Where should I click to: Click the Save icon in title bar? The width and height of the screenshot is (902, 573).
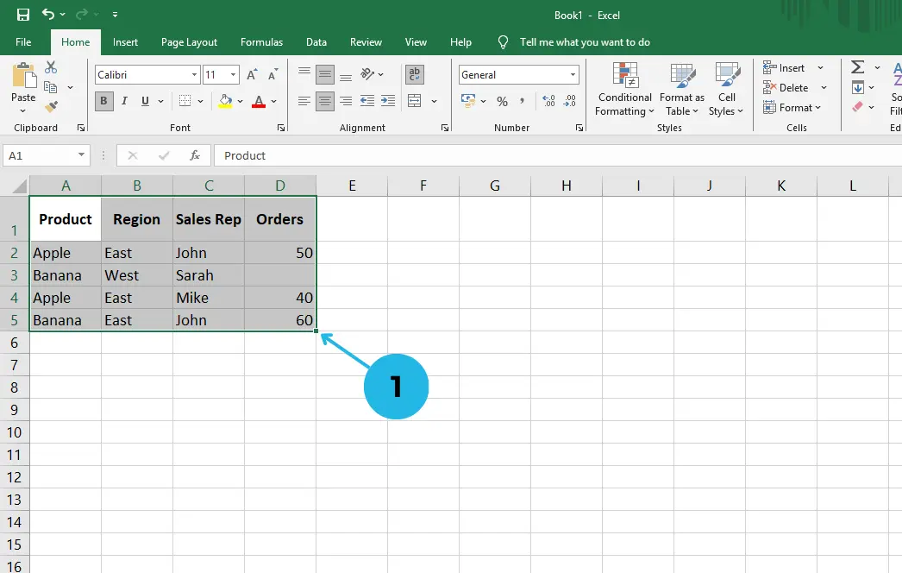coord(23,15)
